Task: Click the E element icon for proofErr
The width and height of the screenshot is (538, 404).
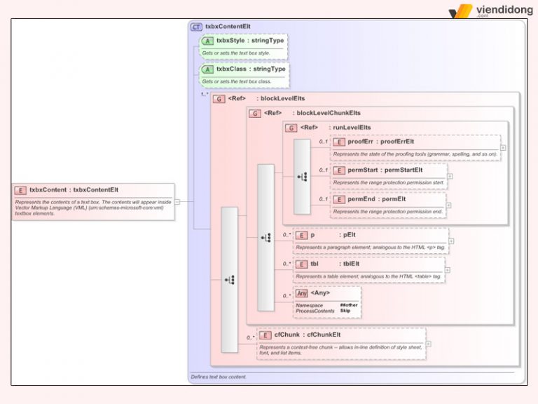Action: pos(339,142)
